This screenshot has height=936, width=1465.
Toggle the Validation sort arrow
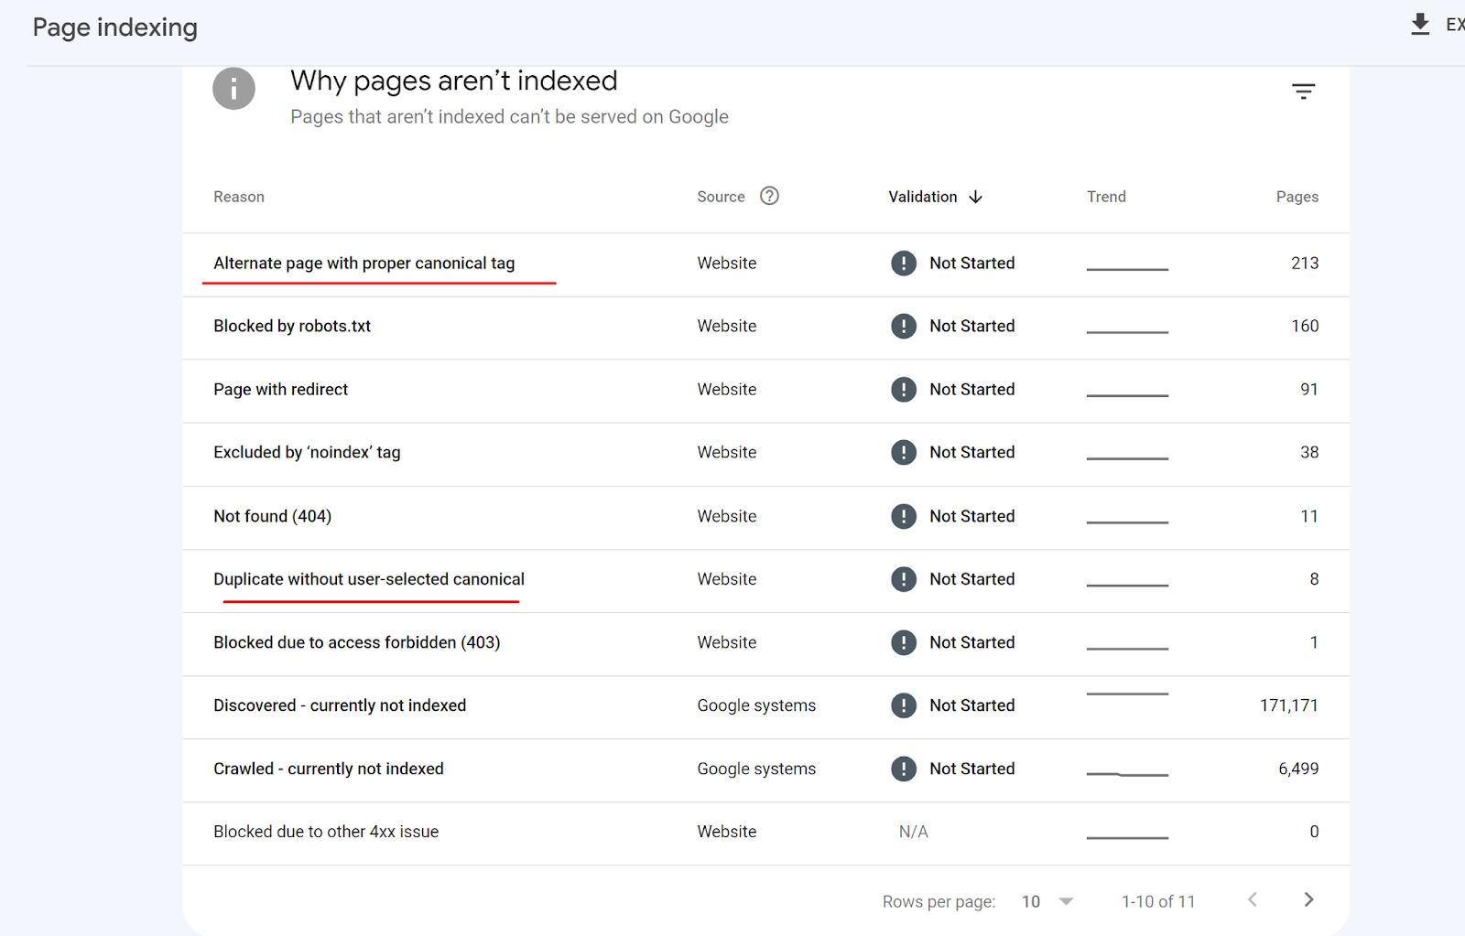click(x=976, y=197)
